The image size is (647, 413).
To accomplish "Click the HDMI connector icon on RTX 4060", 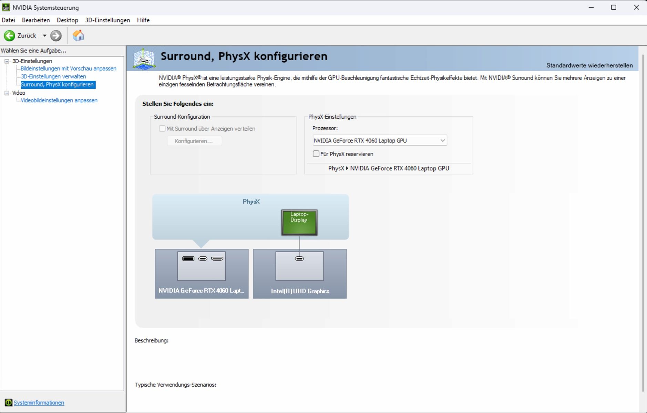I will 217,258.
